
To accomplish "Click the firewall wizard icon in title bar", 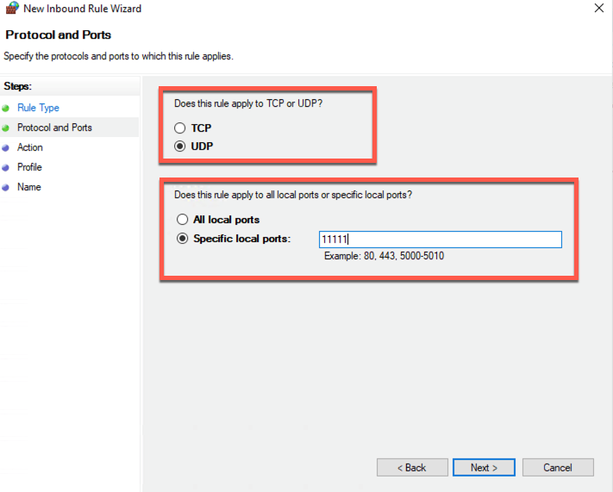I will pos(10,9).
